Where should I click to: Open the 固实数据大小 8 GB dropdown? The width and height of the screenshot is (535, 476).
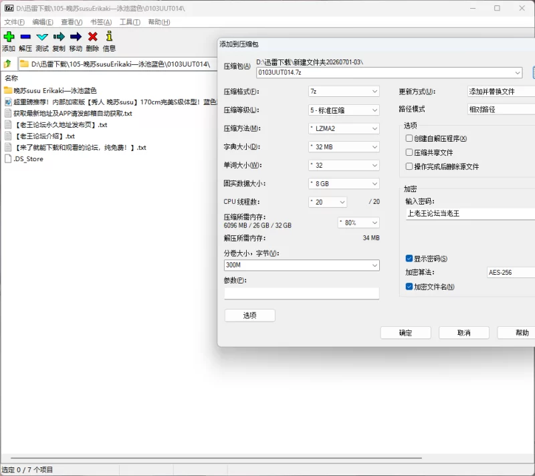[x=344, y=184]
